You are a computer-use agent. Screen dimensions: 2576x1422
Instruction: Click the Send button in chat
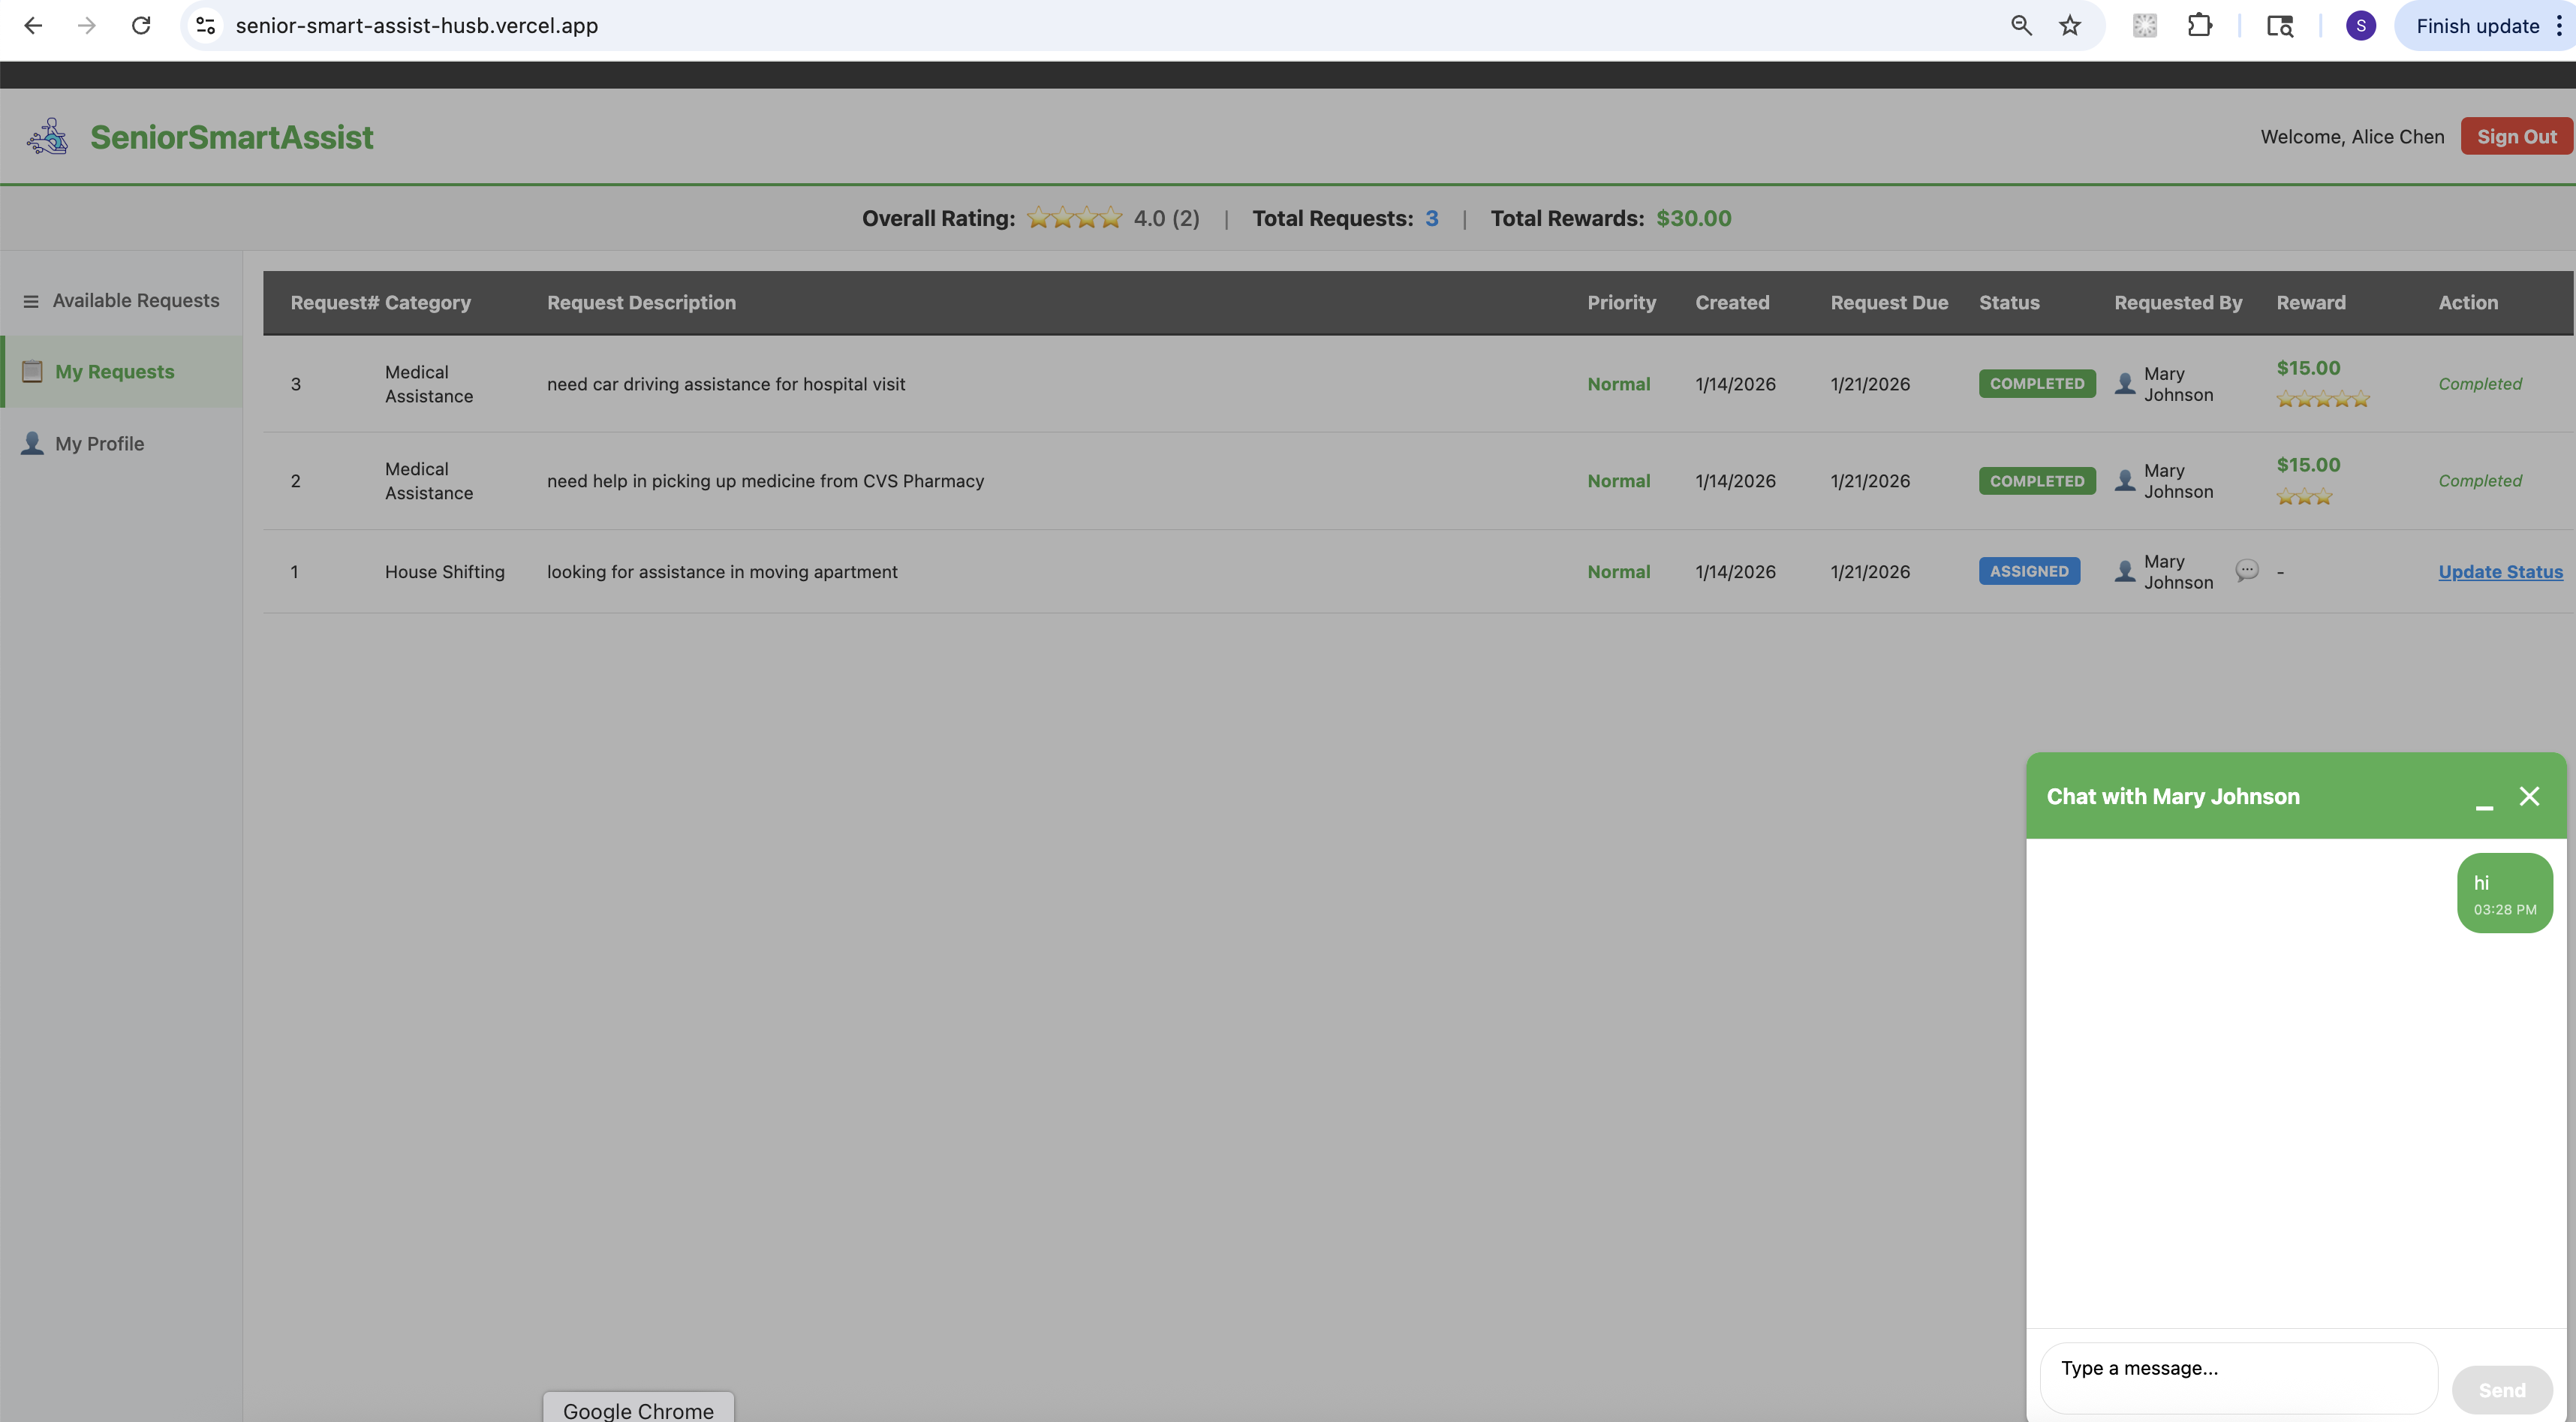tap(2501, 1390)
